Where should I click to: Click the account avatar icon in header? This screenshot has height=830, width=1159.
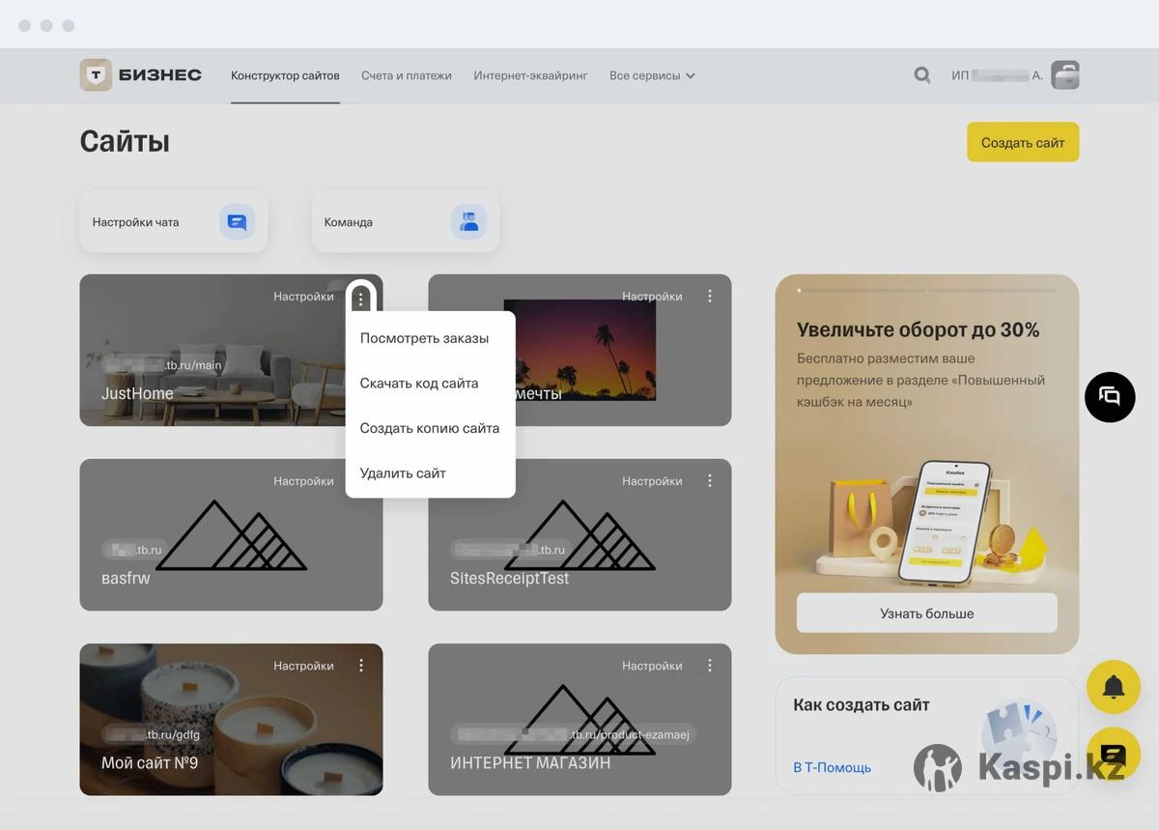tap(1065, 75)
